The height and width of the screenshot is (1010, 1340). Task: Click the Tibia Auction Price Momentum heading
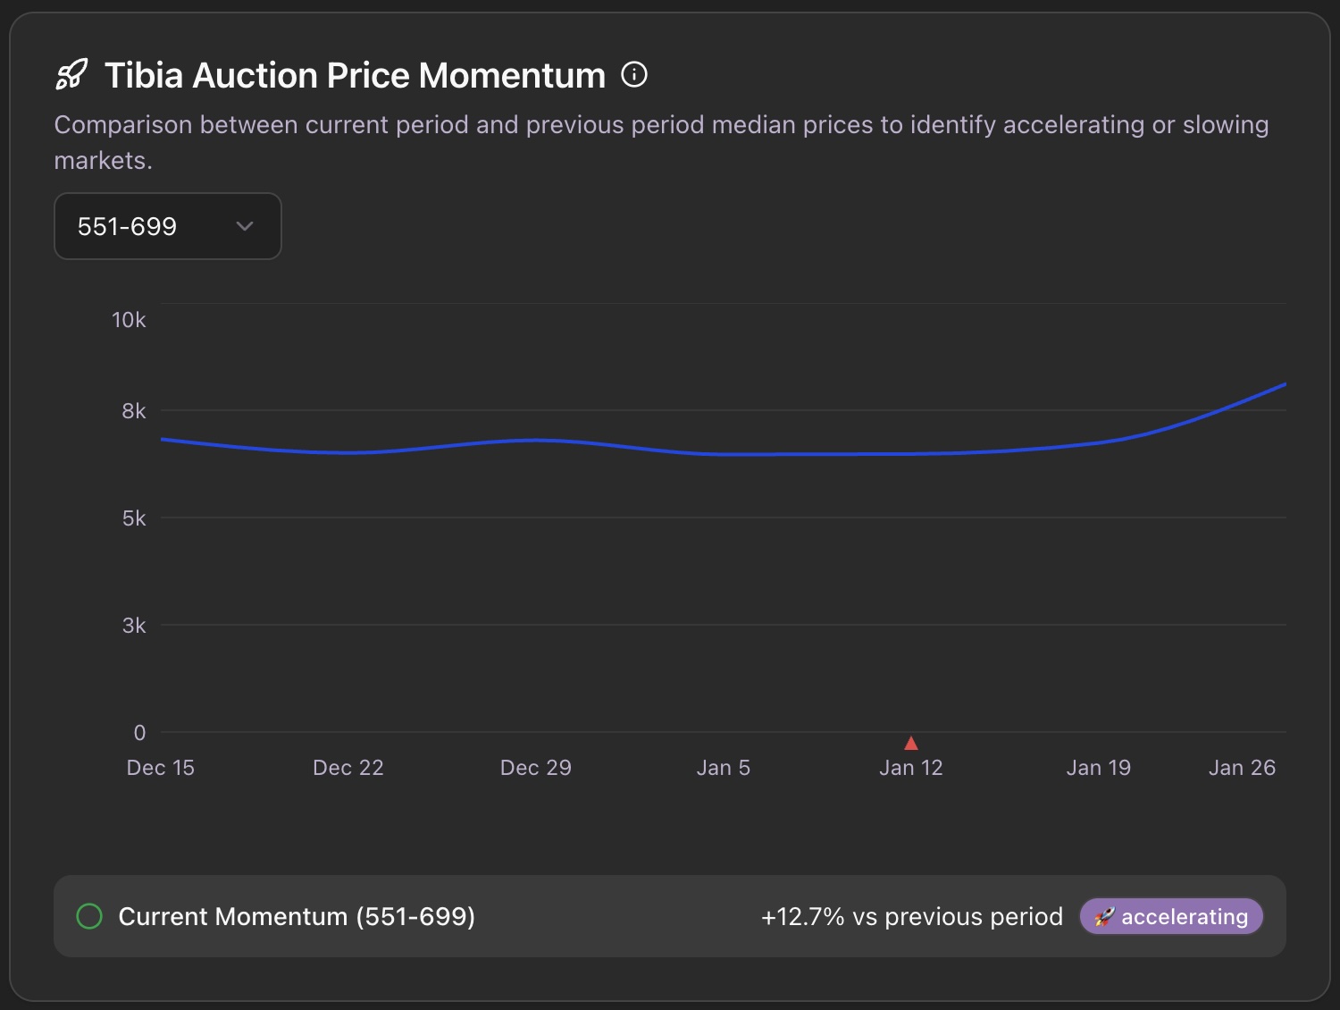pyautogui.click(x=355, y=75)
